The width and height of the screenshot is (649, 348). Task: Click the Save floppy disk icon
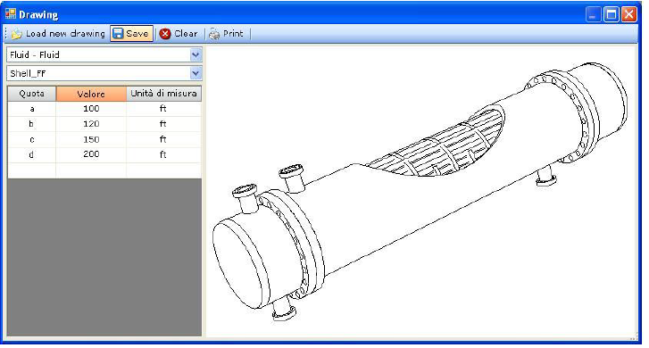(x=118, y=34)
